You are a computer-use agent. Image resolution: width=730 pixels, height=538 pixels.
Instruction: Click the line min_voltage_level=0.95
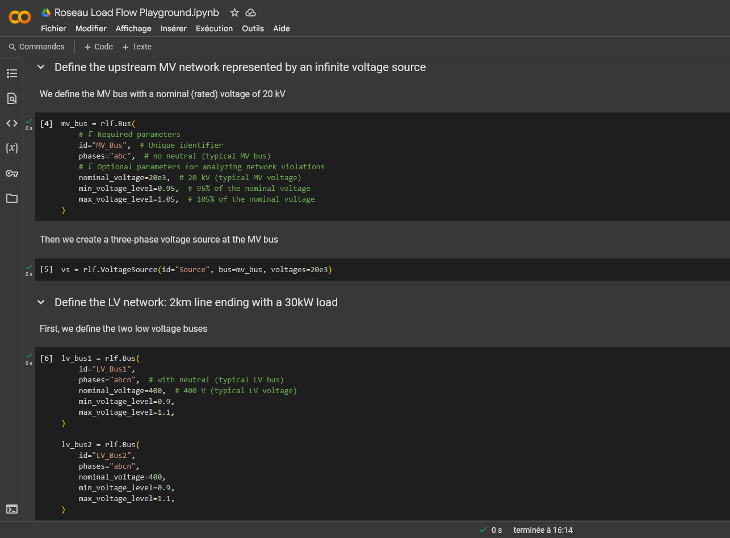tap(195, 188)
